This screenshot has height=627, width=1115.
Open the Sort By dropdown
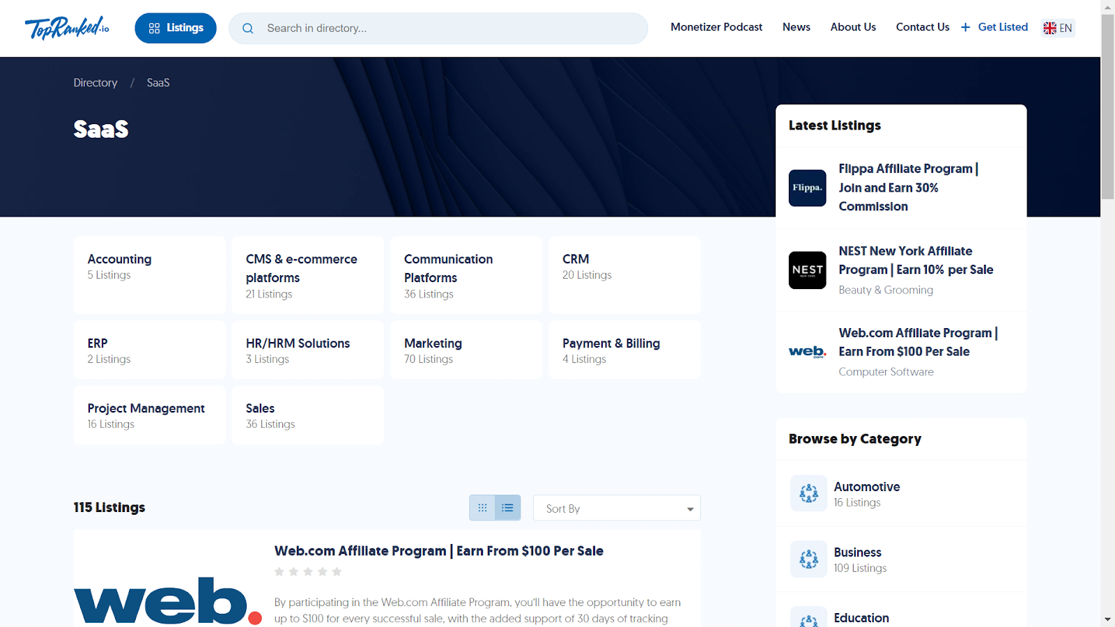click(x=617, y=508)
